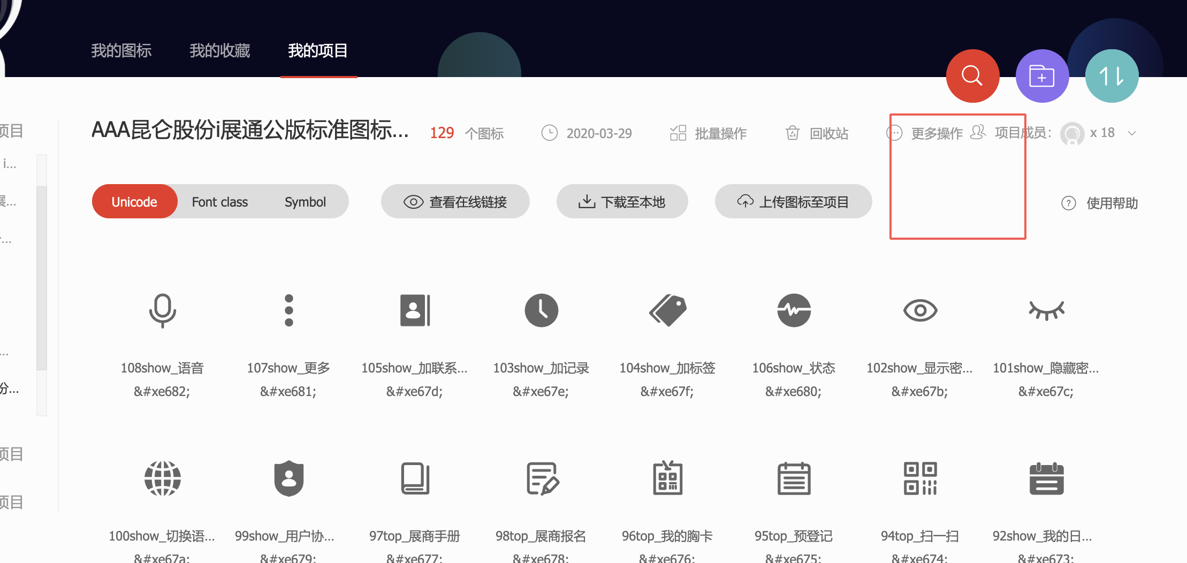The width and height of the screenshot is (1187, 563).
Task: Select the 92show_我的日 calendar icon
Action: coord(1047,478)
